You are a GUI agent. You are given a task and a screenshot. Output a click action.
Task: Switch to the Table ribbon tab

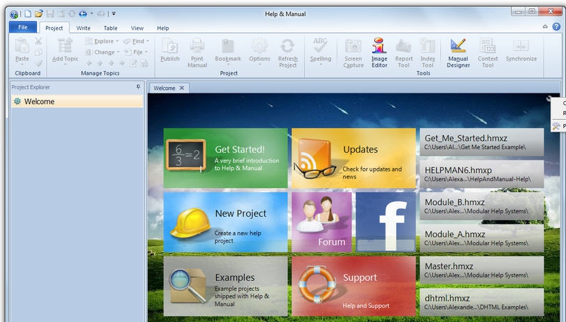coord(110,28)
